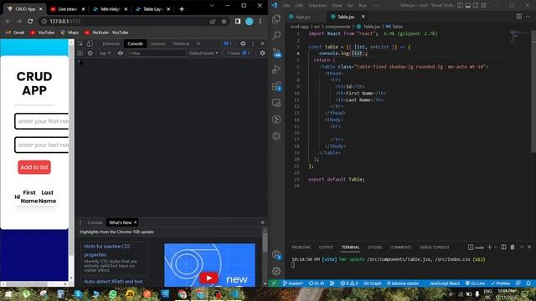Click the Add to list button
Image resolution: width=536 pixels, height=301 pixels.
point(34,167)
